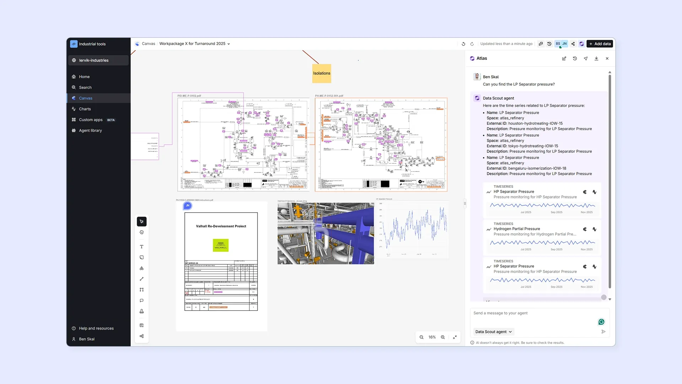682x384 pixels.
Task: Open Agent library in sidebar
Action: point(98,130)
